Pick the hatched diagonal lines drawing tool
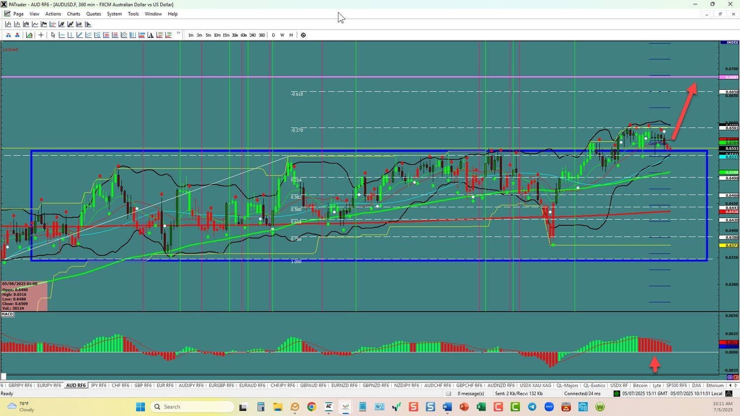Screen dimensions: 740x416 (124, 35)
